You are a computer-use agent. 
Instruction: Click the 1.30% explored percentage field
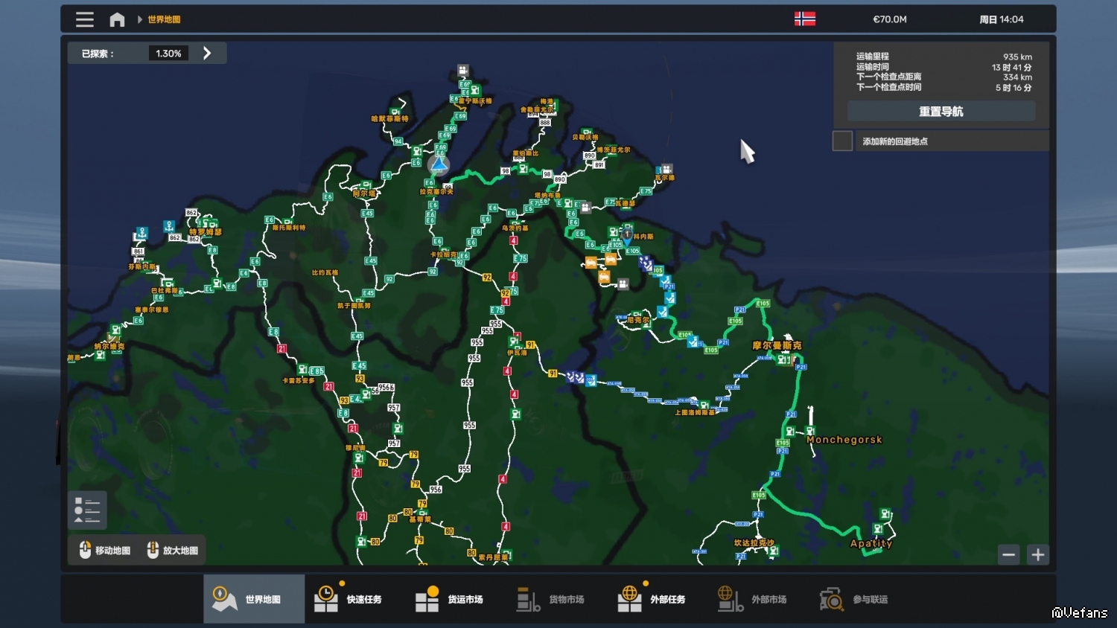click(168, 54)
